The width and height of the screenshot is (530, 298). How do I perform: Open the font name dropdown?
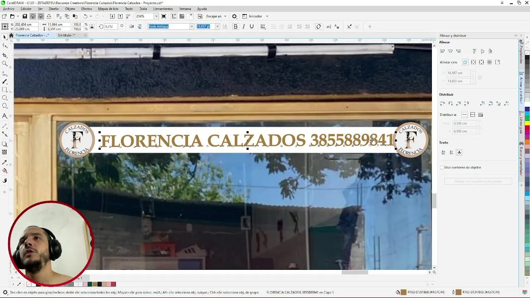point(191,26)
